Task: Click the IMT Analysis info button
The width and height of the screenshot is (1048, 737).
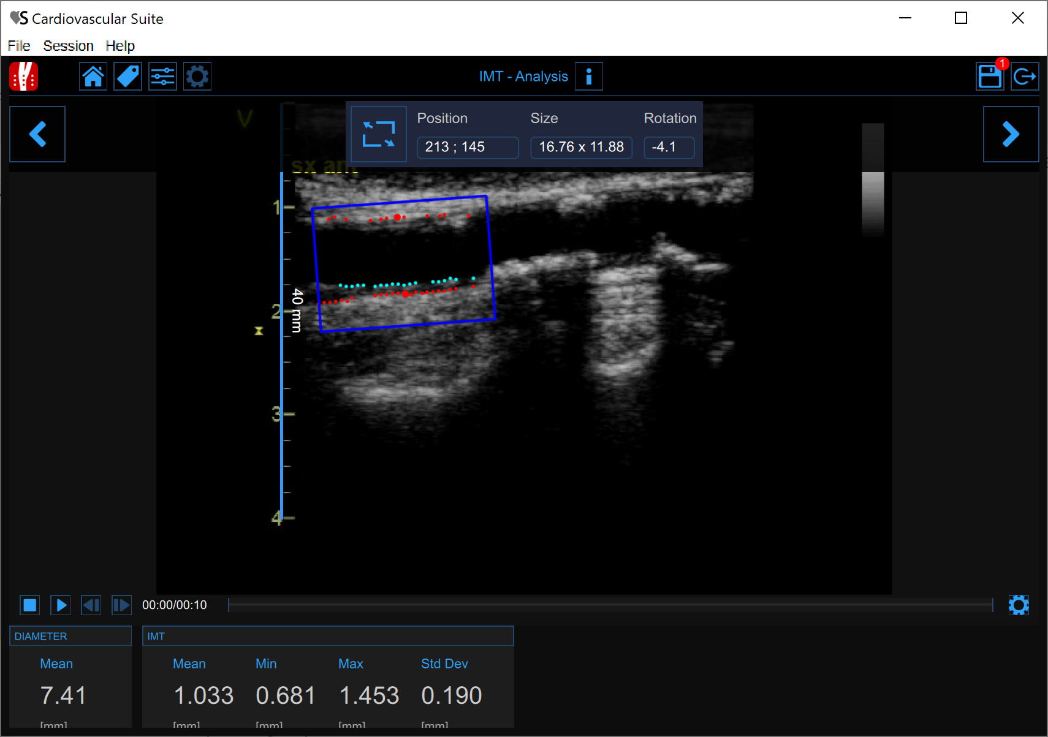Action: coord(588,77)
